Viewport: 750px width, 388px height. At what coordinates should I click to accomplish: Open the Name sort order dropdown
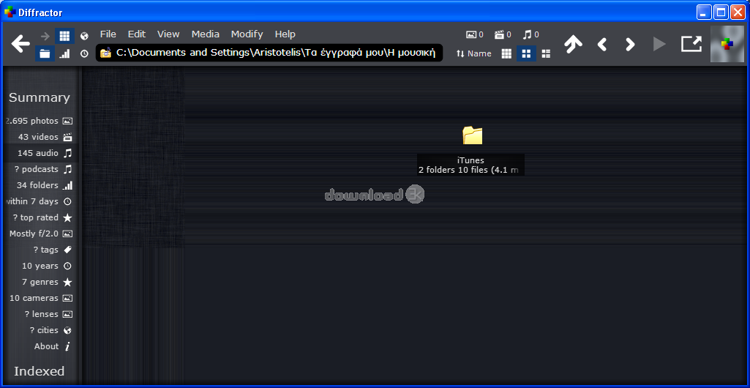[474, 53]
